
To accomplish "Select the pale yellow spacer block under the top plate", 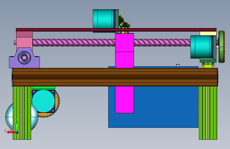I will click(x=208, y=33).
